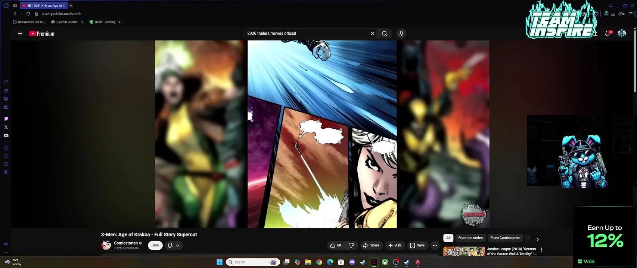
Task: Open the browser downloads icon
Action: coord(613,14)
